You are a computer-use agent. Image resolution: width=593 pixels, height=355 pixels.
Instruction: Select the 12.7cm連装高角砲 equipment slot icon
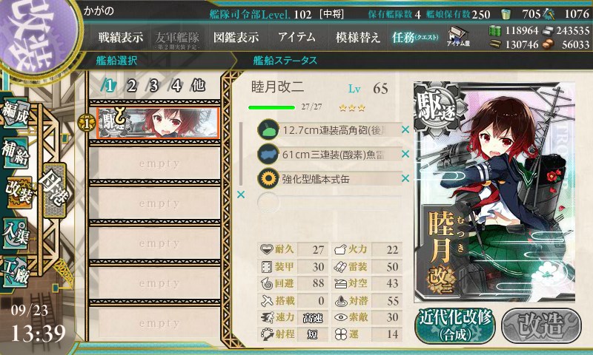[x=268, y=129]
